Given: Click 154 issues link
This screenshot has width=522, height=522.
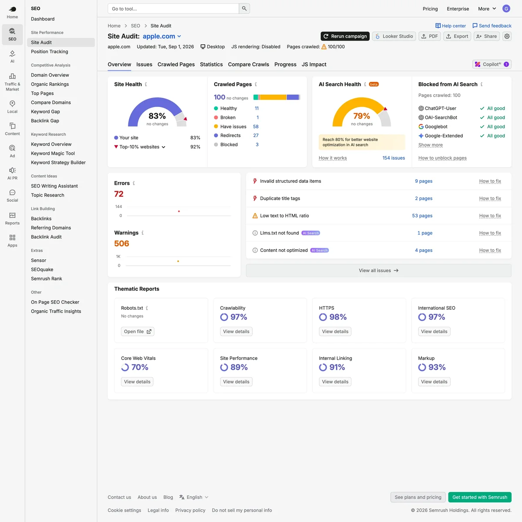Looking at the screenshot, I should [394, 158].
